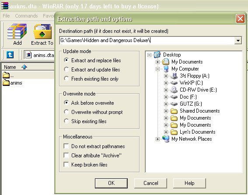
Task: Open the Commands menu
Action: 26,16
